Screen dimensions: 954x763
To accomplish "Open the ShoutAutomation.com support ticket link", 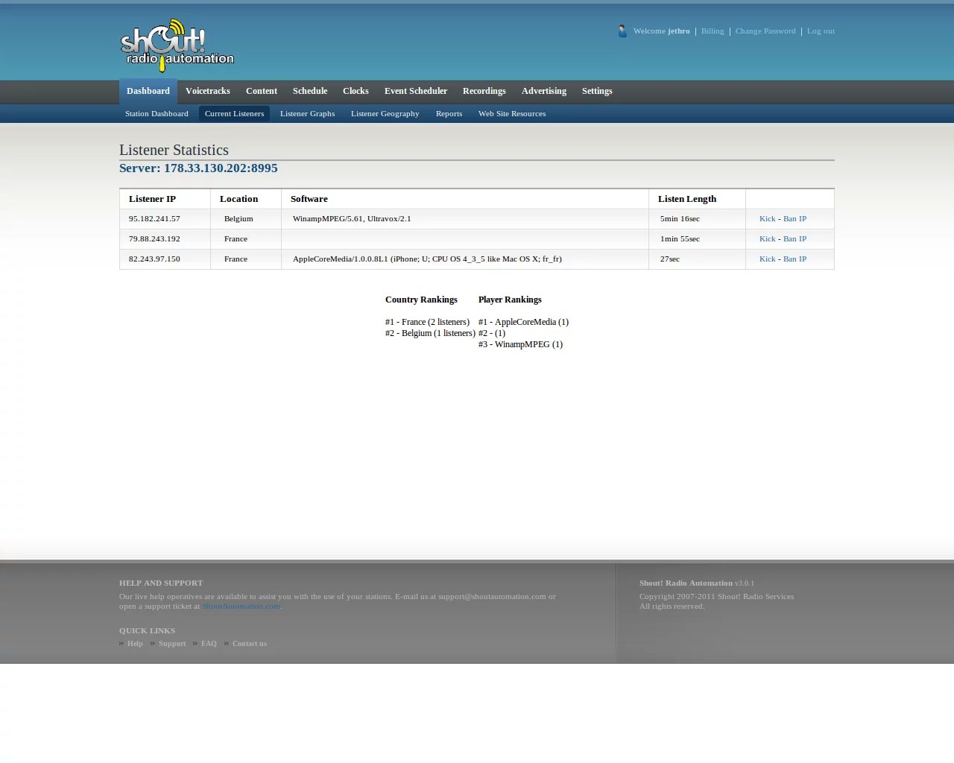I will point(241,607).
